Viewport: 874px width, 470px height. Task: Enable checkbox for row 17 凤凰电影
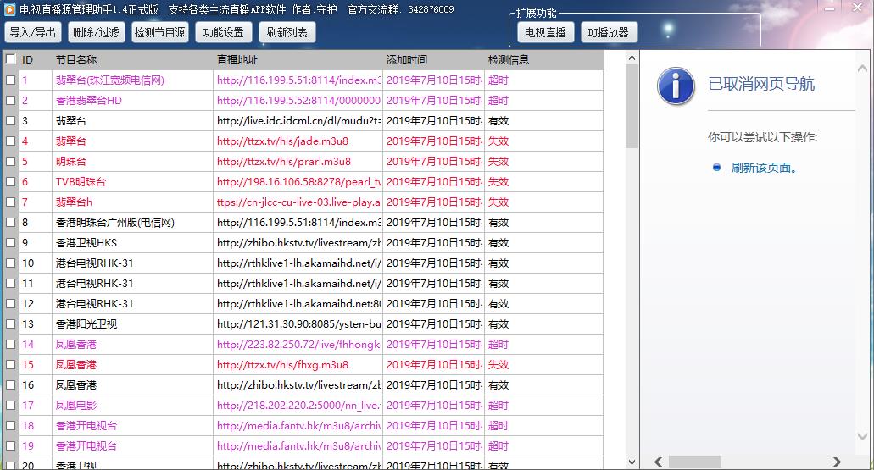click(10, 406)
